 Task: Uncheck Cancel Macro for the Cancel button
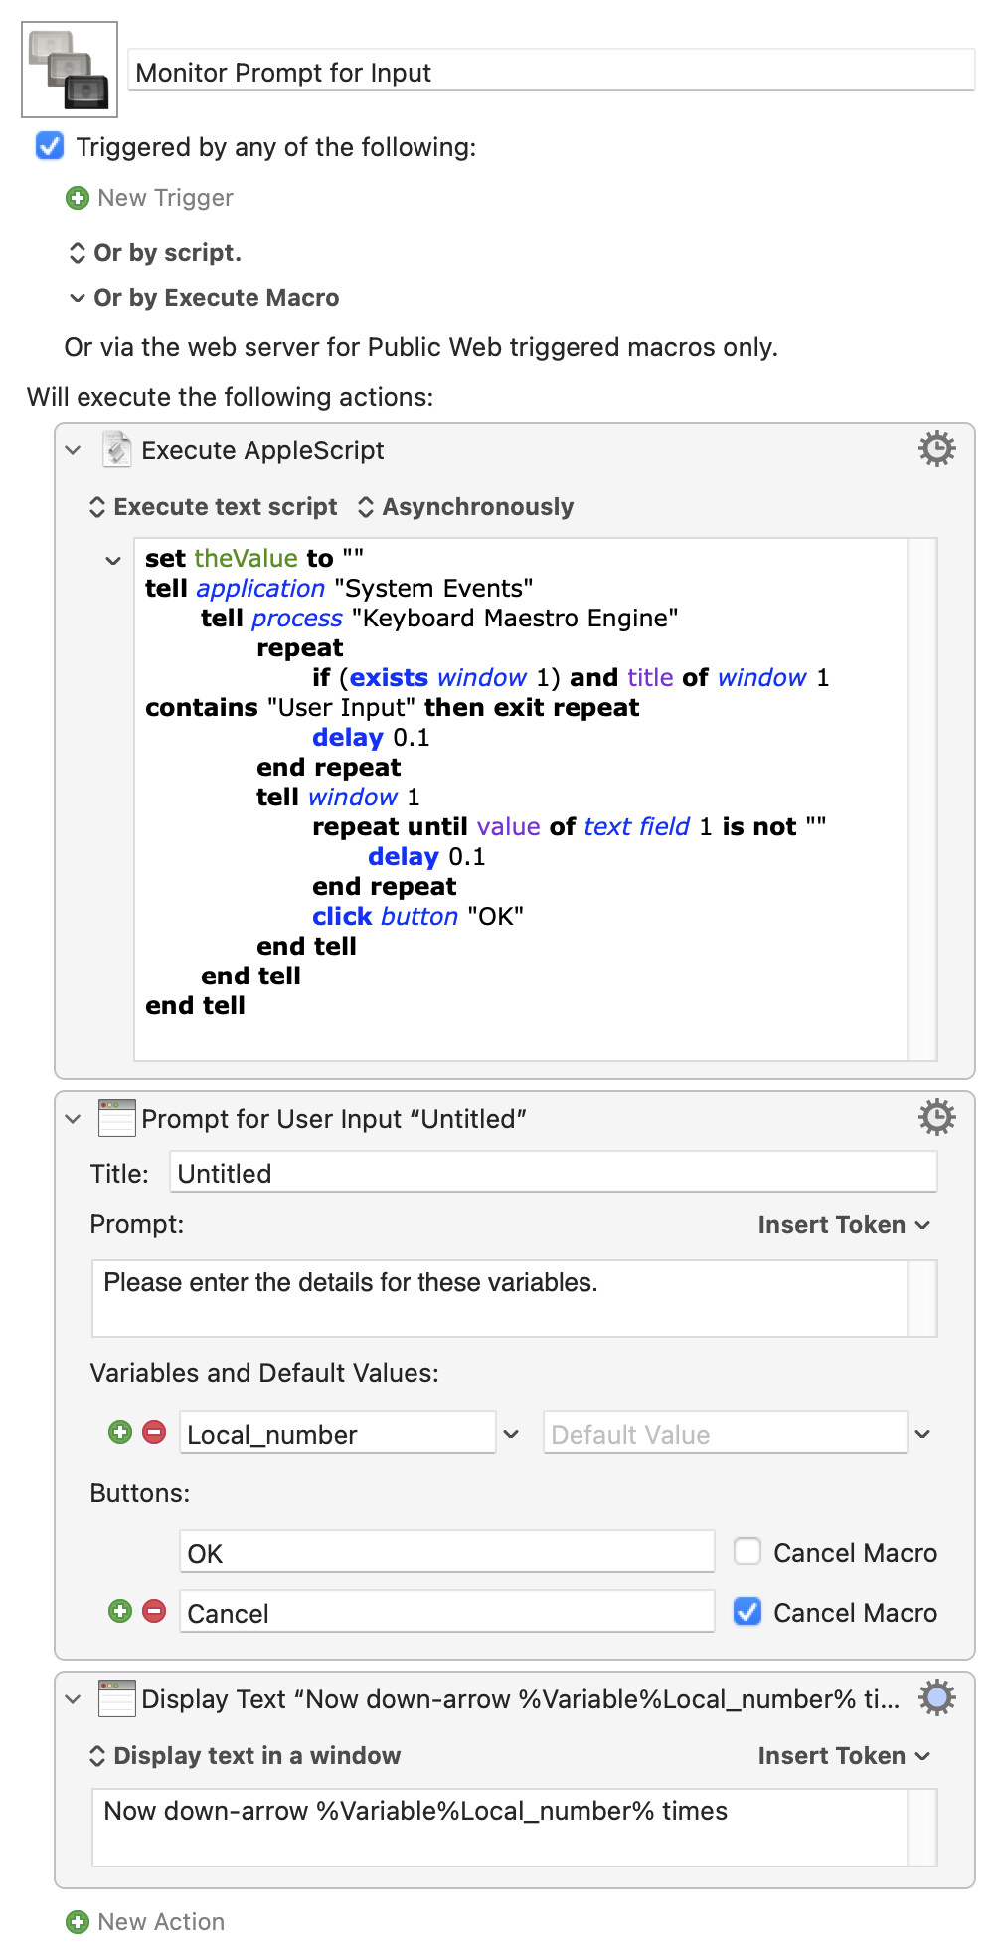(x=747, y=1611)
